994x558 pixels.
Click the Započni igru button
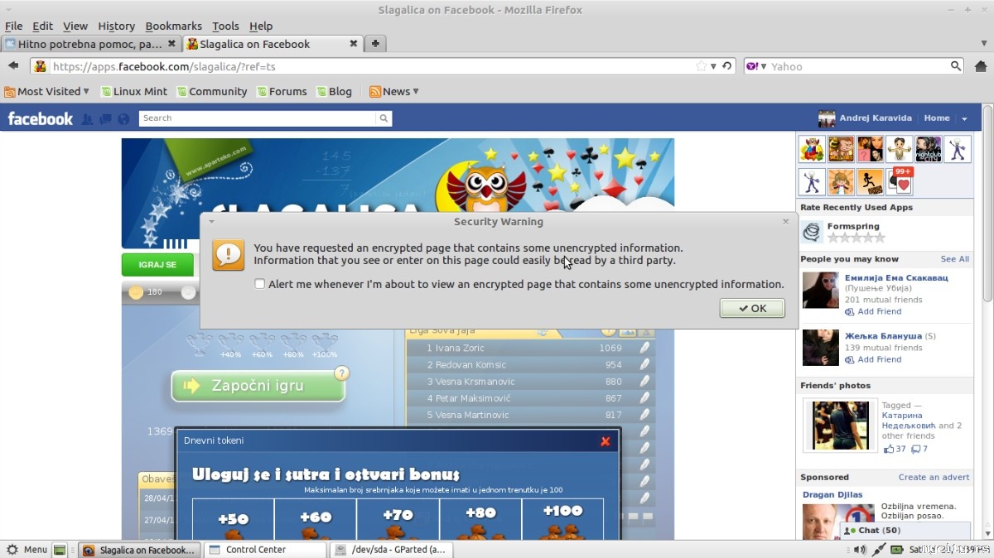pos(258,386)
